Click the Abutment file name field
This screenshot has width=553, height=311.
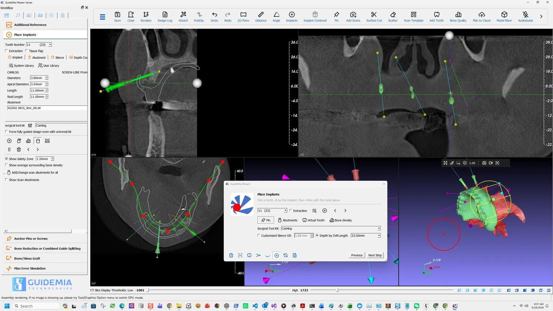47,108
